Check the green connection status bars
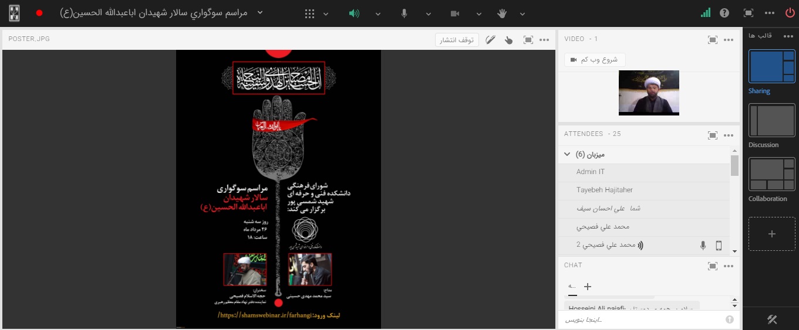This screenshot has width=799, height=330. [x=706, y=13]
